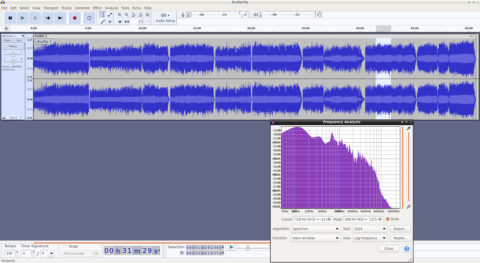Adjust the Audio 1 pan slider
Viewport: 480px width, 263px height.
(13, 61)
